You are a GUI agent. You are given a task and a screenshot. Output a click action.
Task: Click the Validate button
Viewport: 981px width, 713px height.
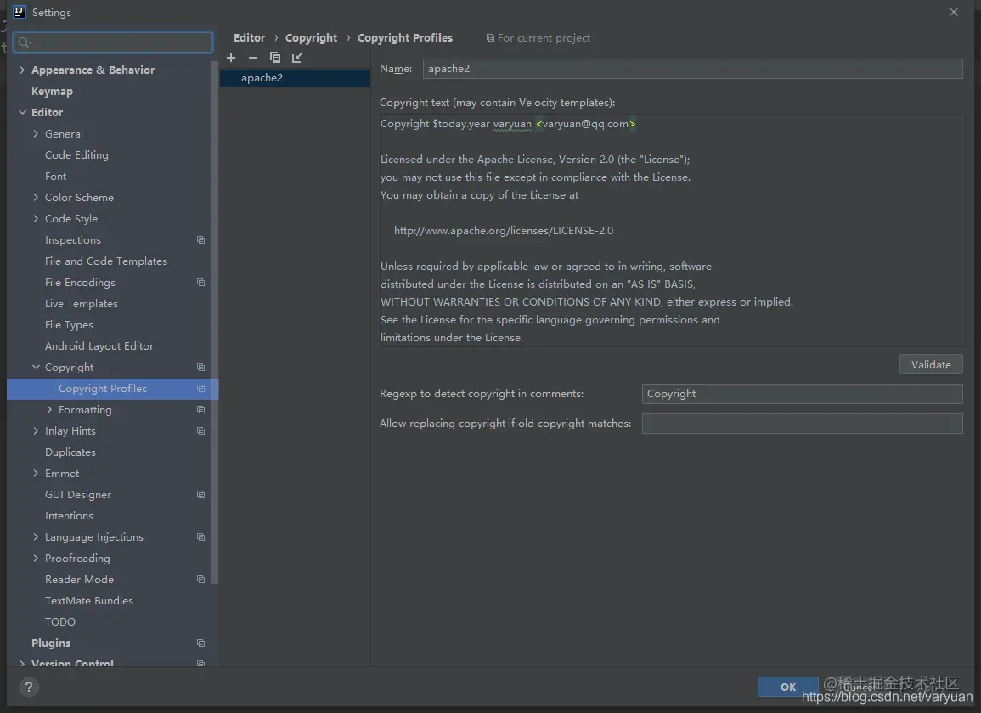931,365
